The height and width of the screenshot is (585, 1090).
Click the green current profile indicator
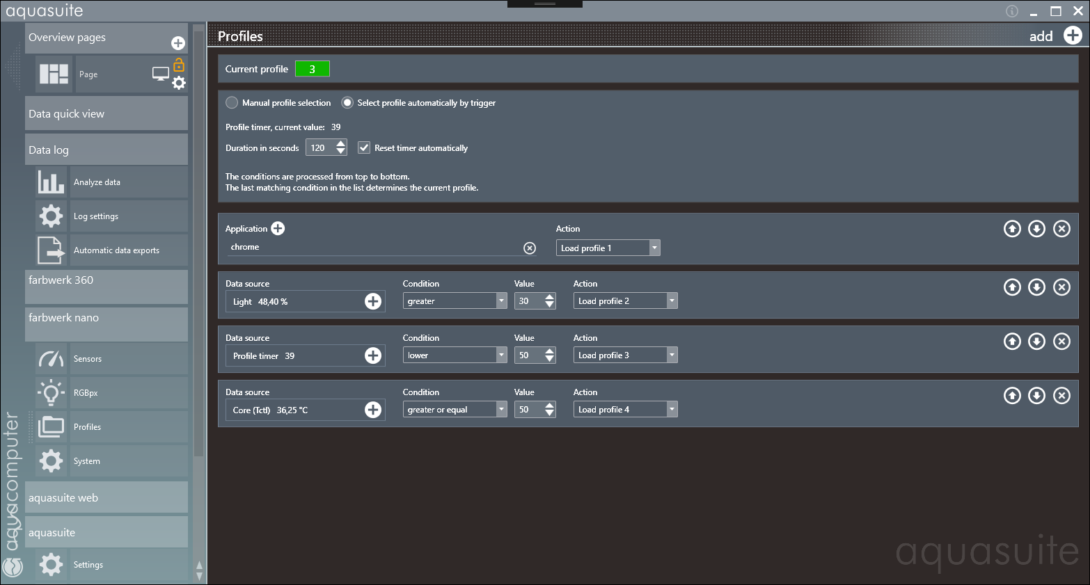pos(312,69)
